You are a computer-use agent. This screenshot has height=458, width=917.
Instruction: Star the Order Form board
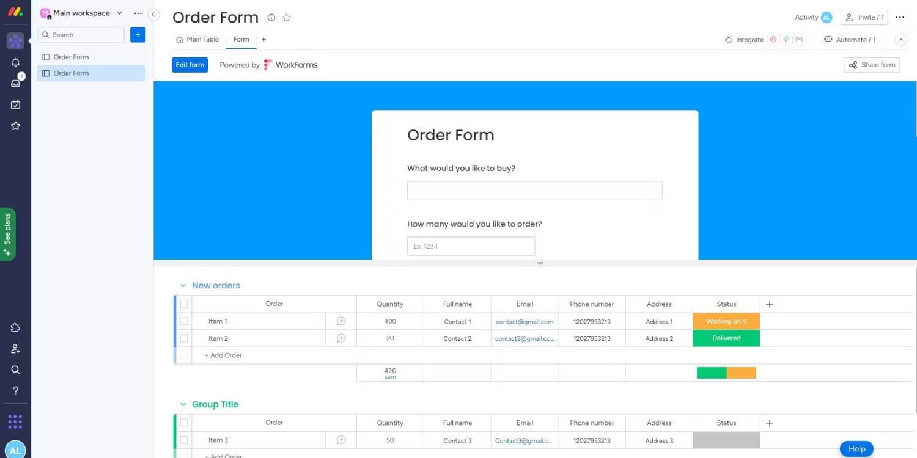(287, 18)
